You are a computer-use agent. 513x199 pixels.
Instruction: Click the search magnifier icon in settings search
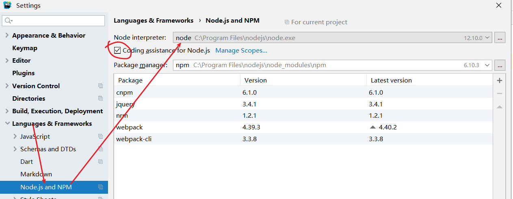9,21
